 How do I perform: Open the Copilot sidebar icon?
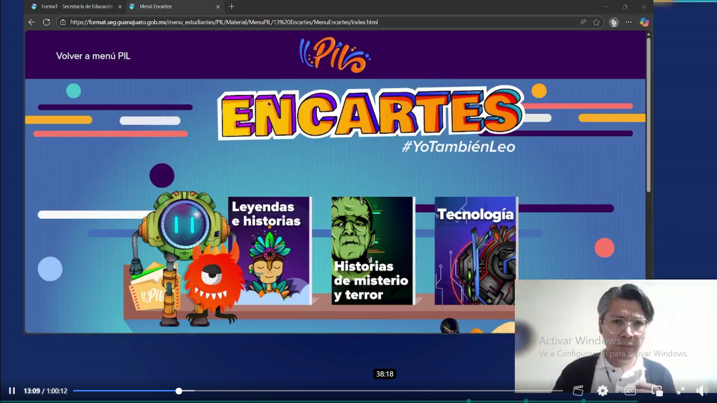coord(644,22)
